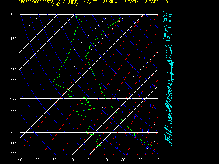
Task: Click the TOTL value 43
Action: click(145, 2)
